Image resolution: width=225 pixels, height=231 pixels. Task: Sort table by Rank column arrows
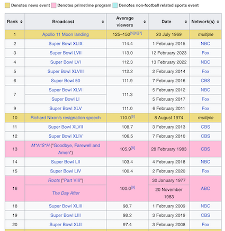tap(21, 22)
